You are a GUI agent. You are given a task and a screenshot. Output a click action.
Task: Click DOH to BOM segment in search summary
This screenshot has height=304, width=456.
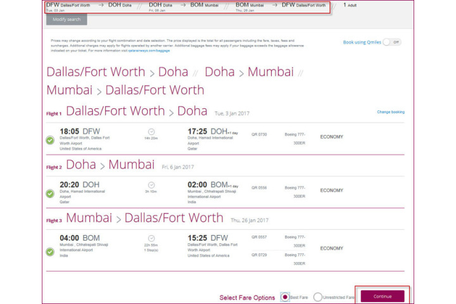pos(184,7)
